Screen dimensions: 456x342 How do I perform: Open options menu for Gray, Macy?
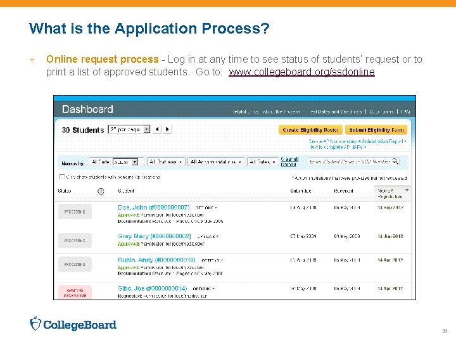208,236
